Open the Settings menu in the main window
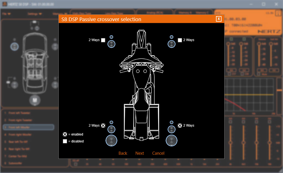 (x=35, y=14)
